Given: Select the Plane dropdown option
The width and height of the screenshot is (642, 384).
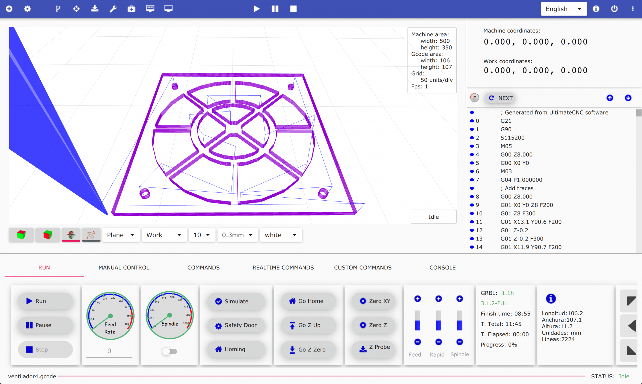Looking at the screenshot, I should coord(120,235).
